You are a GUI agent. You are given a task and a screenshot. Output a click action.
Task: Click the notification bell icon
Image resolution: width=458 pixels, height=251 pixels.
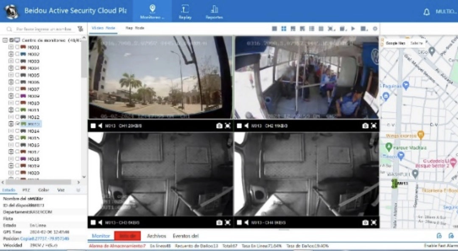coord(427,12)
